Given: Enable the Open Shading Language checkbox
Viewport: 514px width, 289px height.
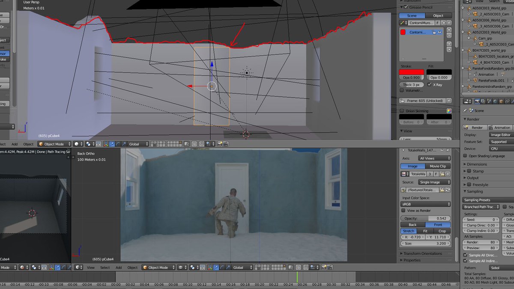Looking at the screenshot, I should (x=466, y=156).
